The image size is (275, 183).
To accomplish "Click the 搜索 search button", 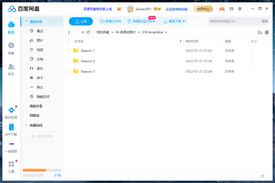I will [265, 21].
